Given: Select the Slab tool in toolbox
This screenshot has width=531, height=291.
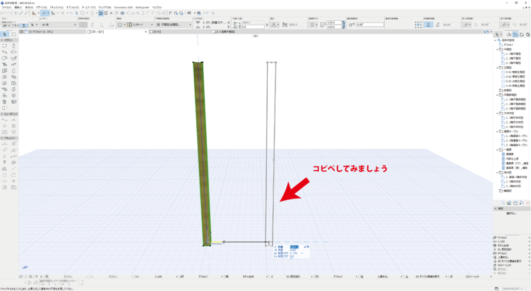Looking at the screenshot, I should 13,52.
